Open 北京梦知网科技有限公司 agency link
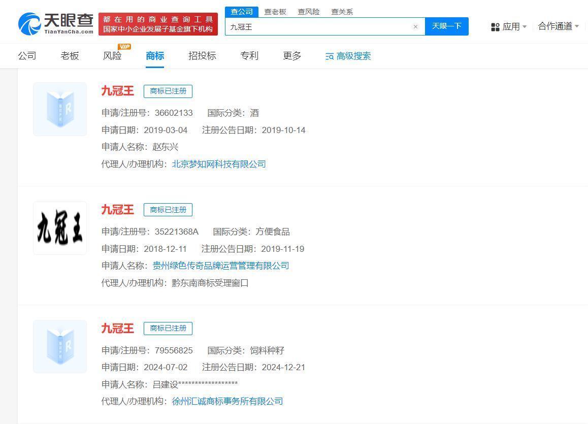 [x=219, y=164]
